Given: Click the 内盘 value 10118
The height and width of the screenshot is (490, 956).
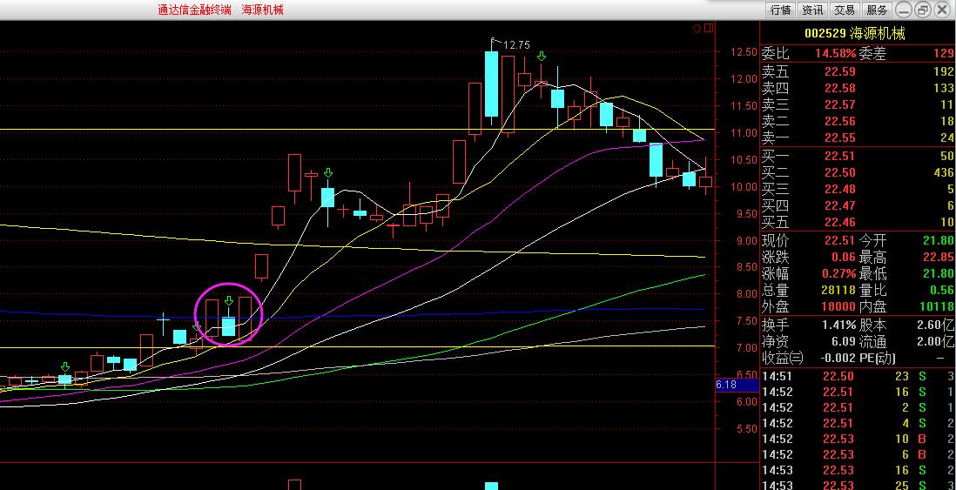Looking at the screenshot, I should point(937,306).
